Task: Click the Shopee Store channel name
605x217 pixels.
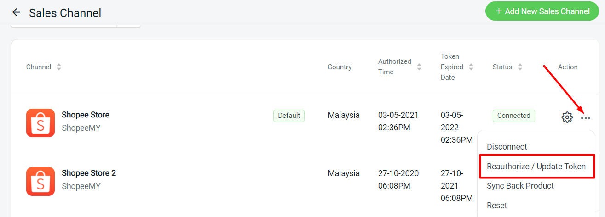Action: pyautogui.click(x=86, y=115)
